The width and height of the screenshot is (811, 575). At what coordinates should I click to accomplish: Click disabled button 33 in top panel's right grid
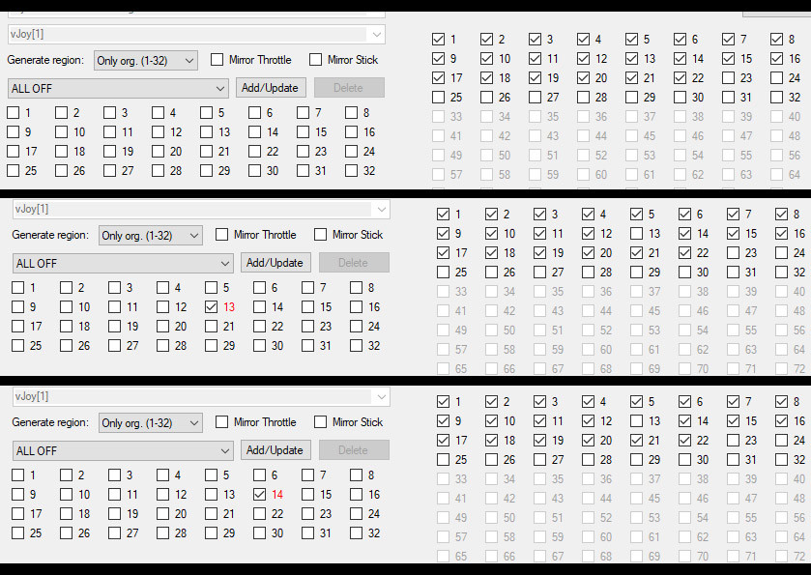(x=438, y=116)
